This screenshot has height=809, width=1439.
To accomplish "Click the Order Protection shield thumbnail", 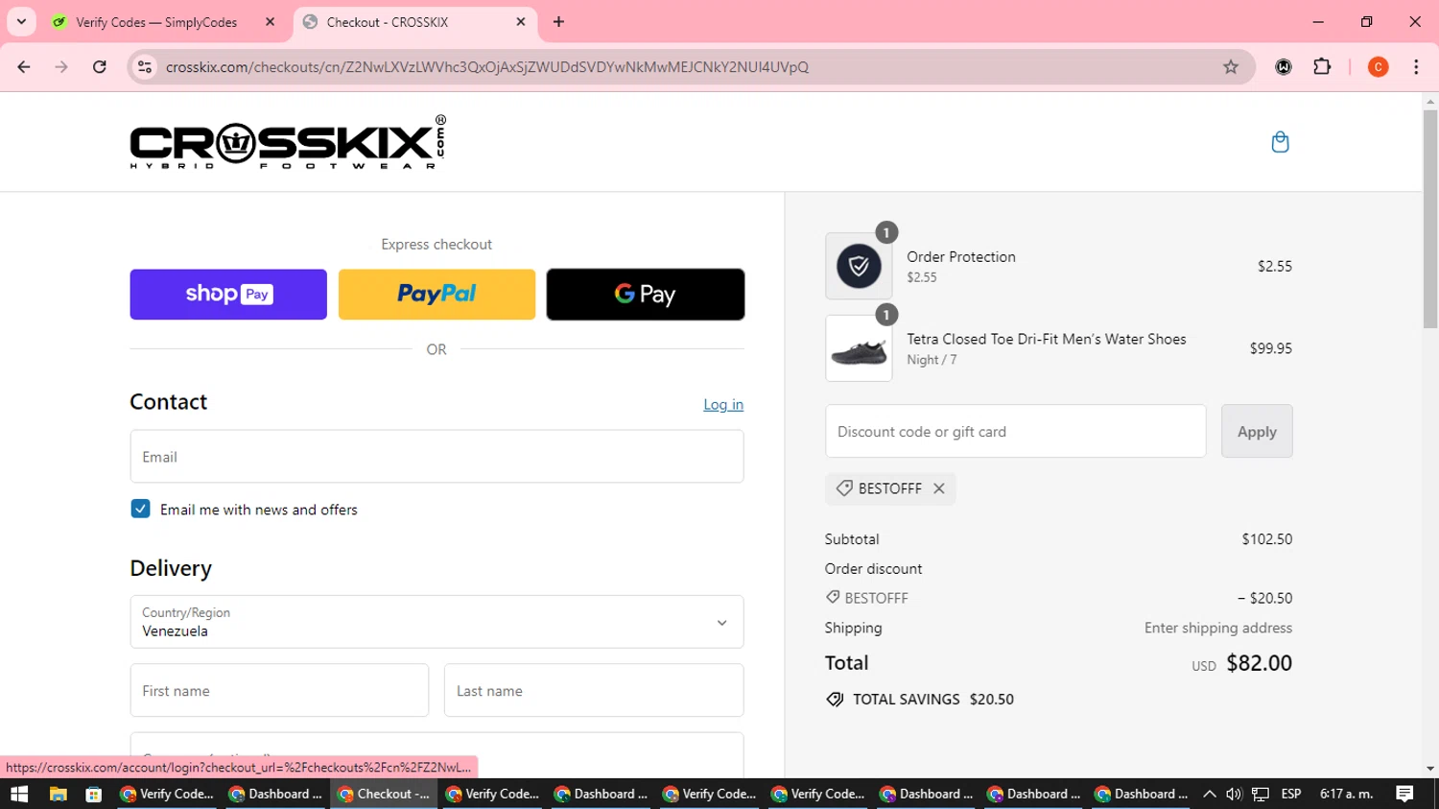I will [859, 266].
